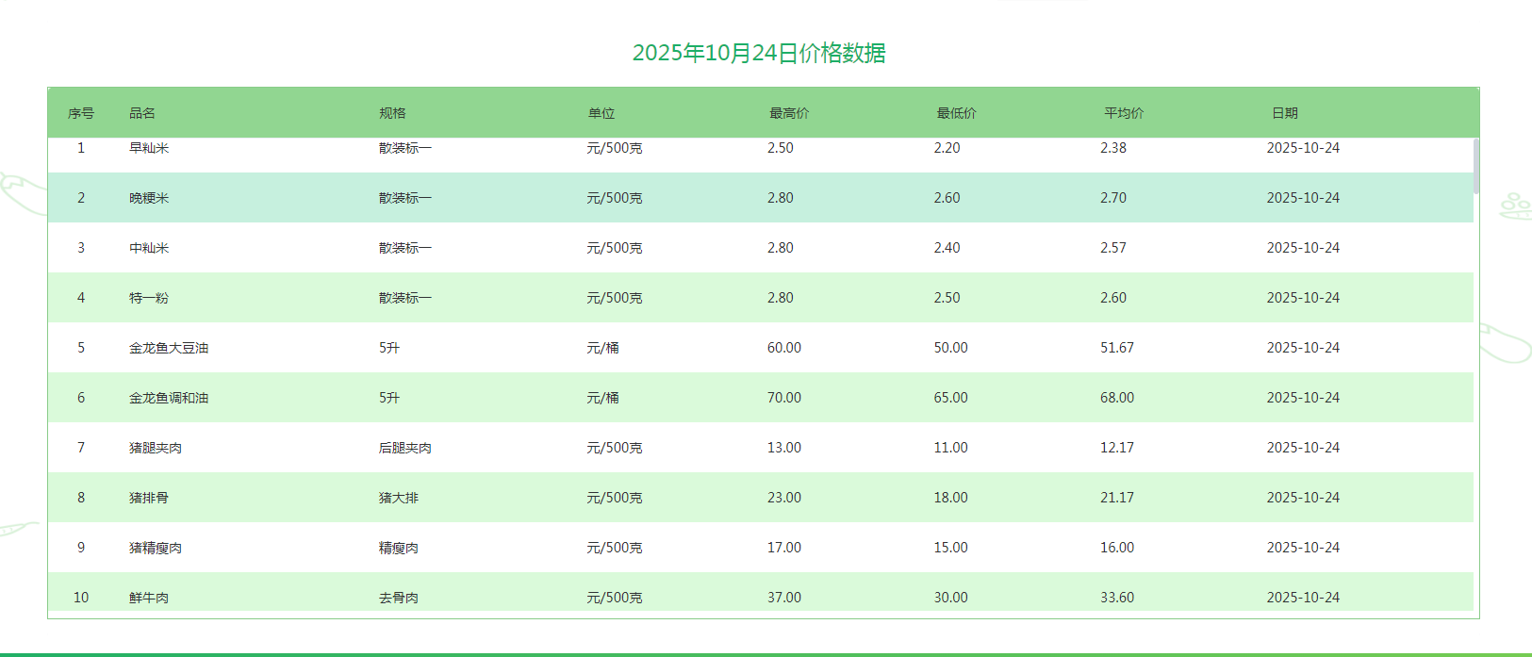Select the 猪精瘦肉 highest price 17.00
The width and height of the screenshot is (1532, 657).
click(784, 548)
